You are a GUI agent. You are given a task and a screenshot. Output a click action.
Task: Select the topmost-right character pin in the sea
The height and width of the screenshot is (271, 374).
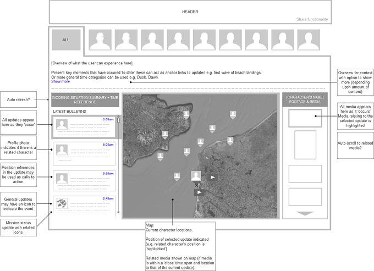(233, 115)
